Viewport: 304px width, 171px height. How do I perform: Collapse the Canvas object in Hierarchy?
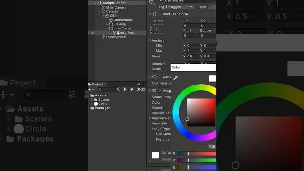click(x=100, y=11)
